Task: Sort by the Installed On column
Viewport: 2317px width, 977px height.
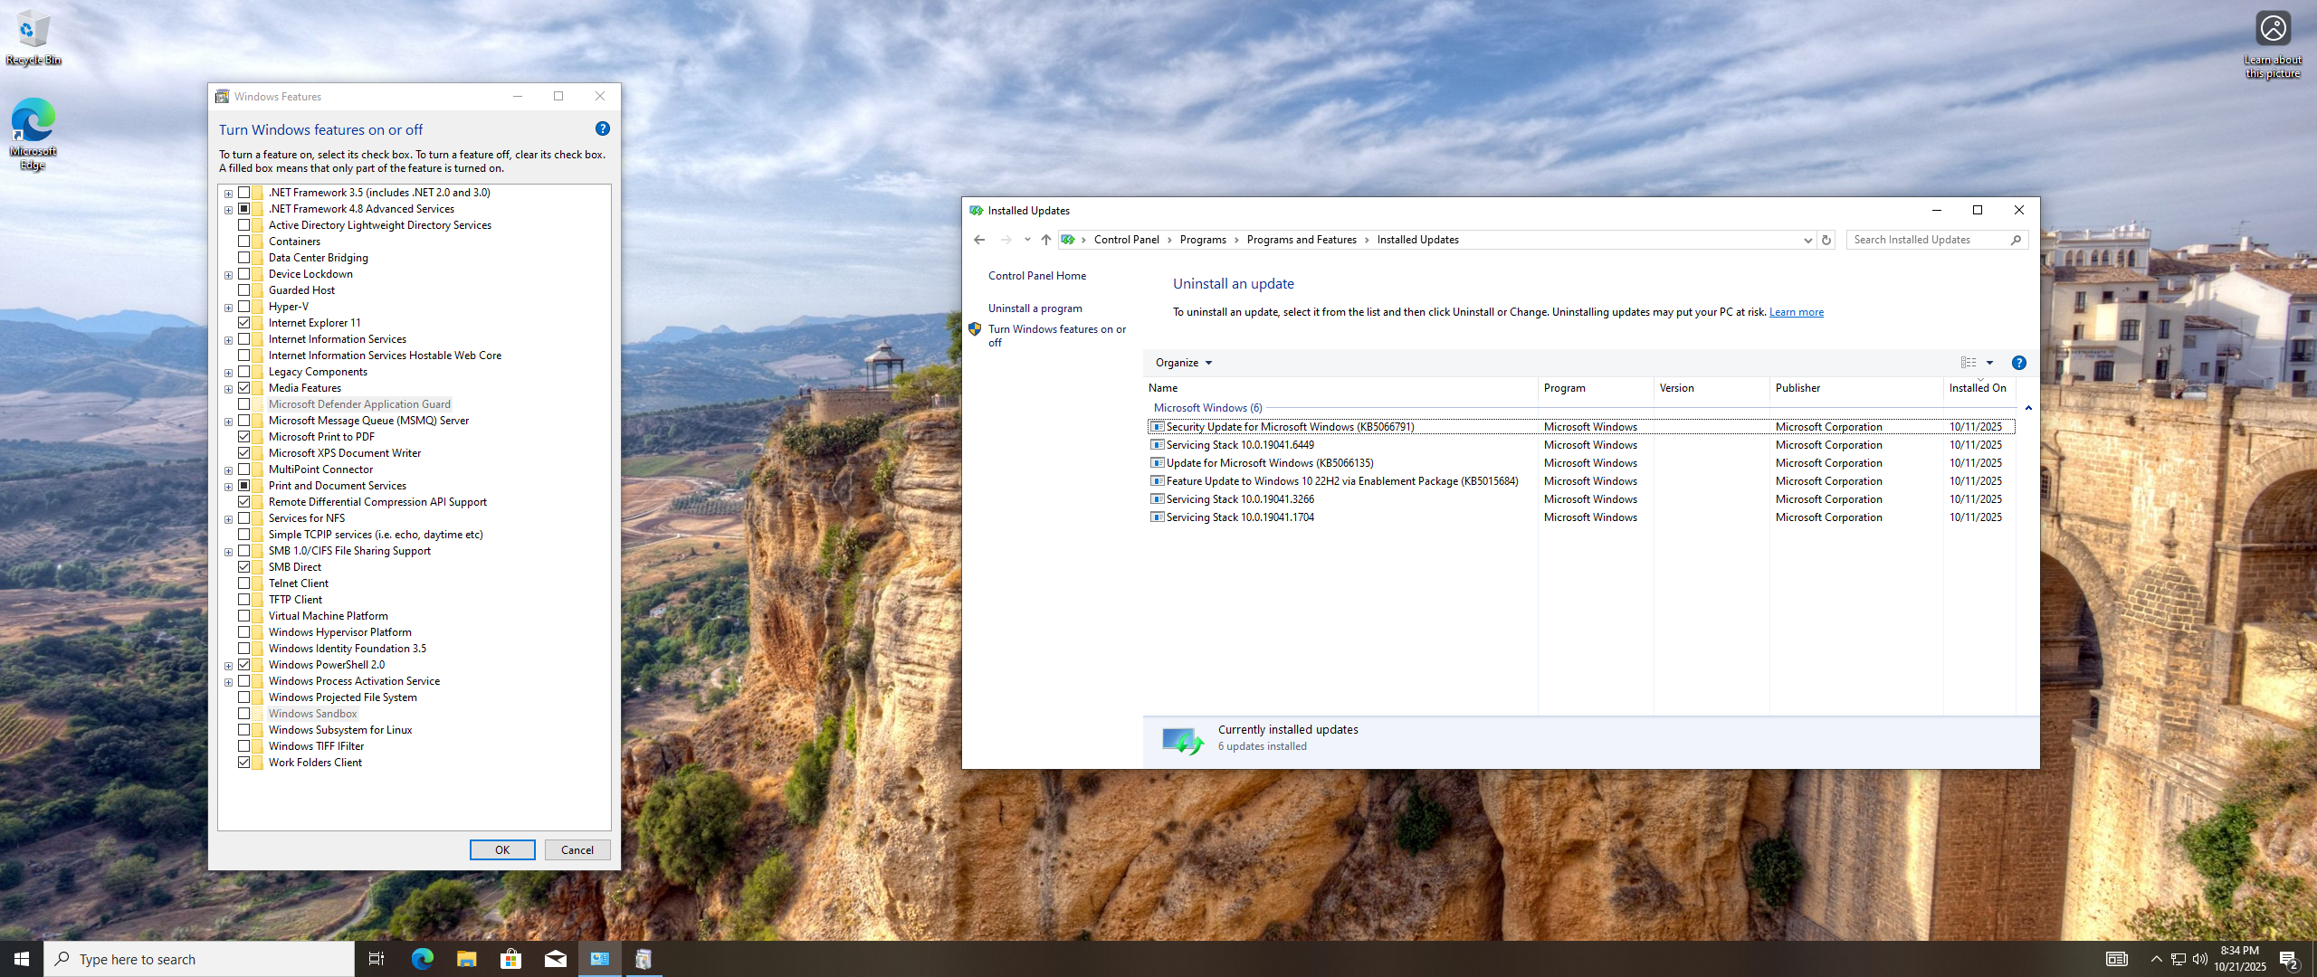Action: (1978, 388)
